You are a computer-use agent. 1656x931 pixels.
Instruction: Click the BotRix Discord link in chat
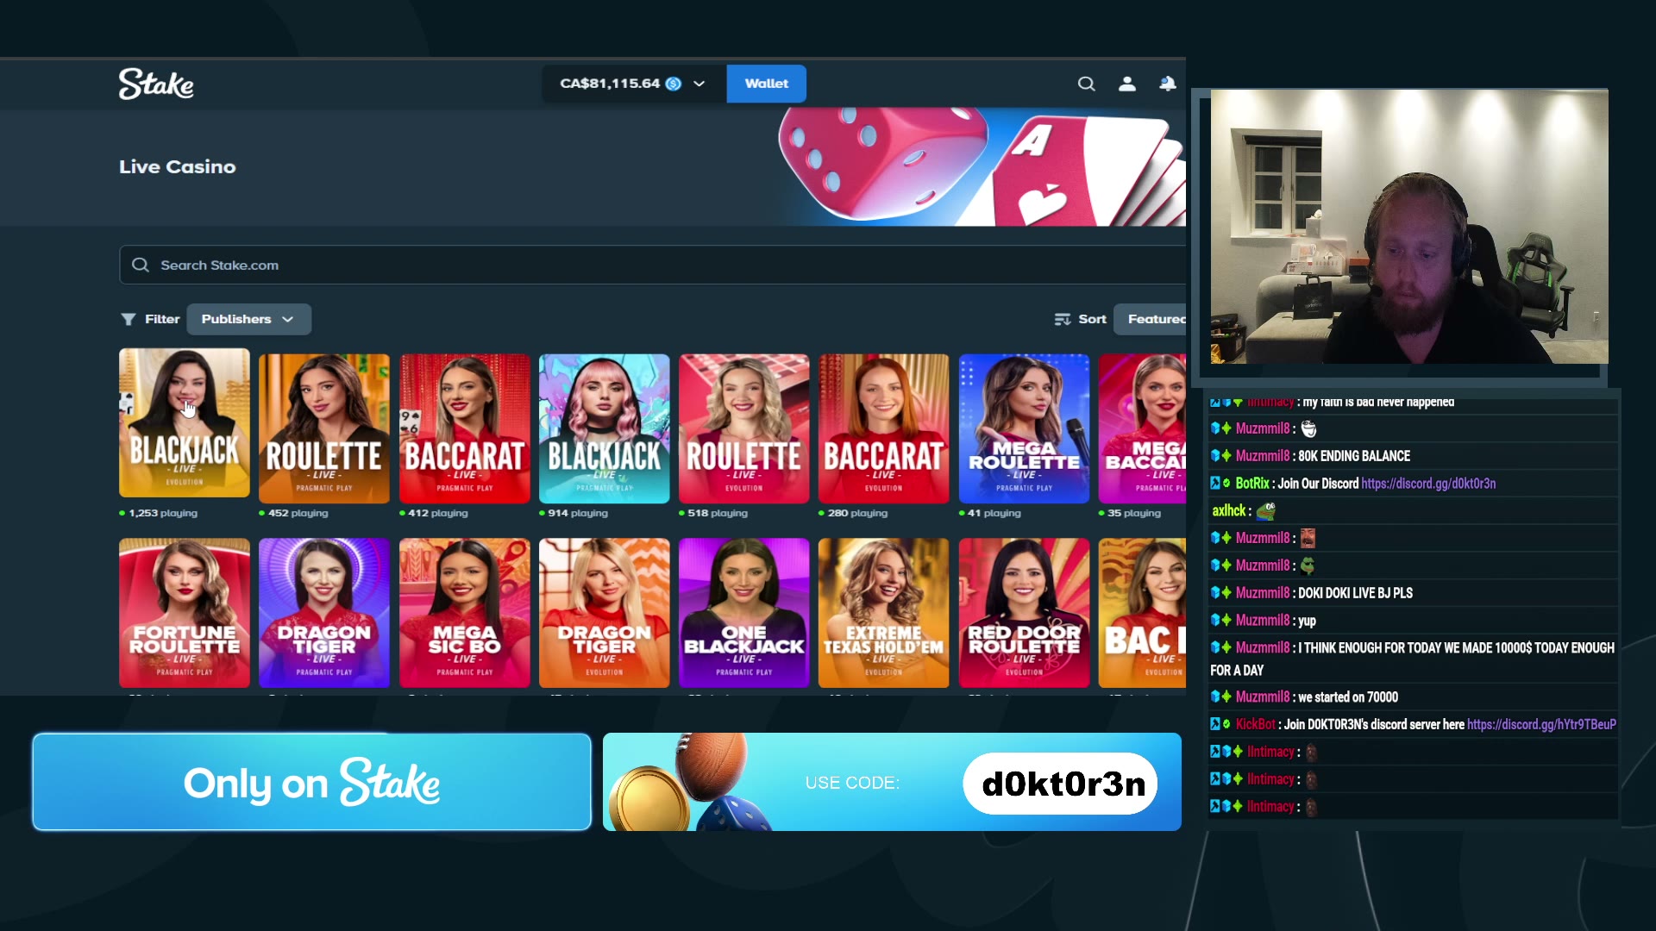pyautogui.click(x=1428, y=484)
